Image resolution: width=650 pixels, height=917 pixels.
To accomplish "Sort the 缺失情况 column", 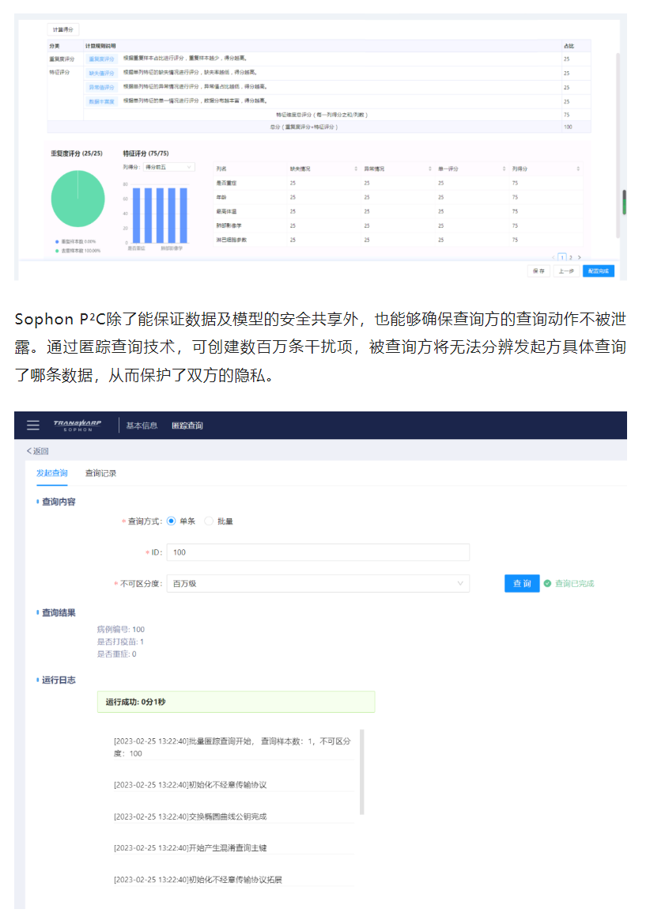I will point(354,169).
